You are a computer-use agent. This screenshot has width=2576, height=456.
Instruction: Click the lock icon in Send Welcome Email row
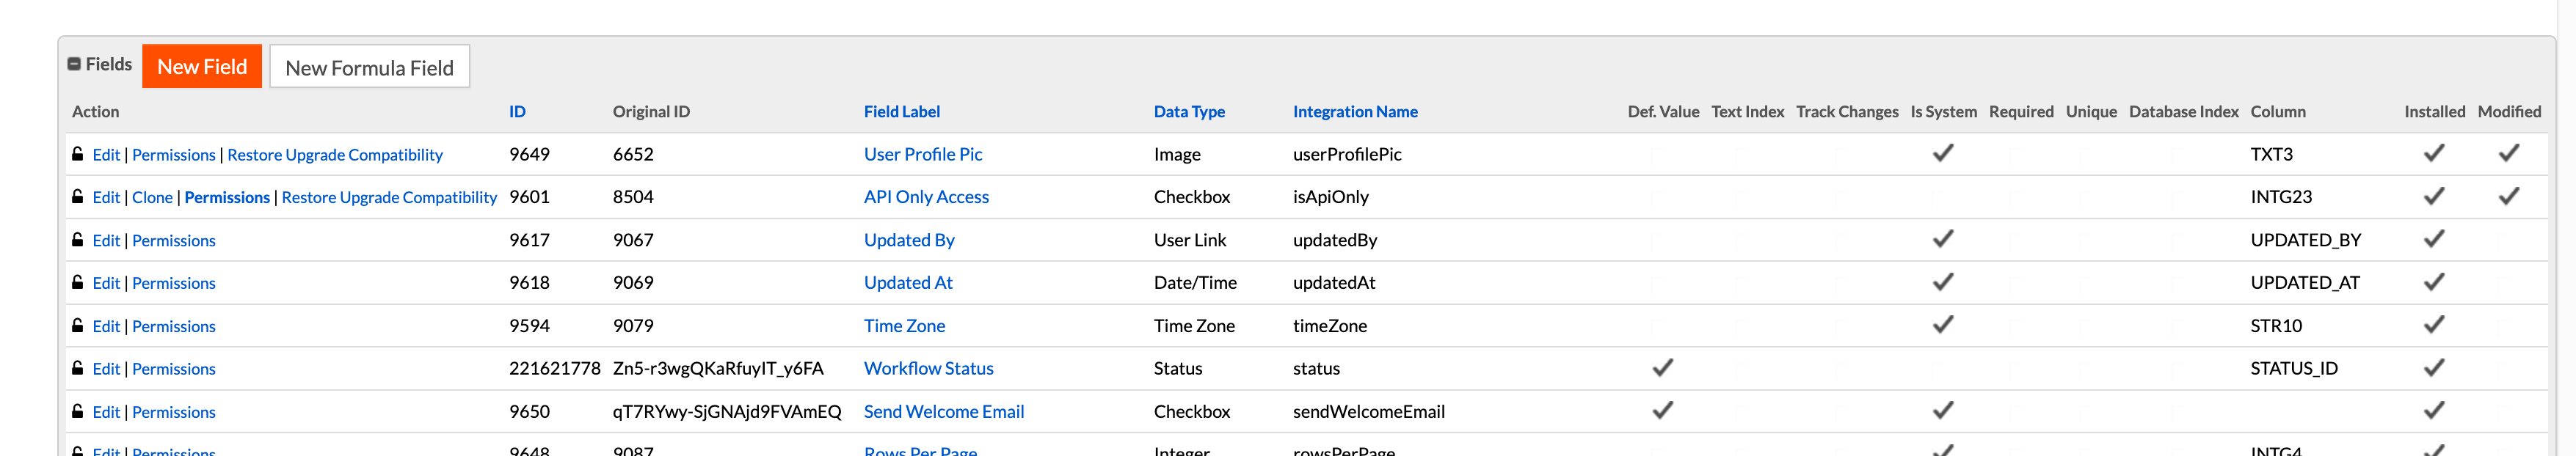pyautogui.click(x=77, y=412)
